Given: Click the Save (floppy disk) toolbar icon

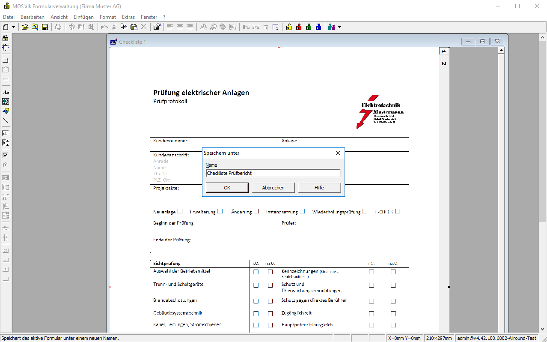Looking at the screenshot, I should pos(45,27).
